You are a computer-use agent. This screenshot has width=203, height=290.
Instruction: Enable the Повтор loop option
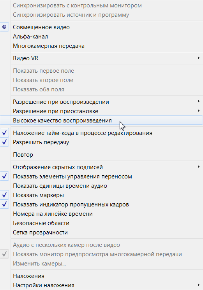point(101,155)
